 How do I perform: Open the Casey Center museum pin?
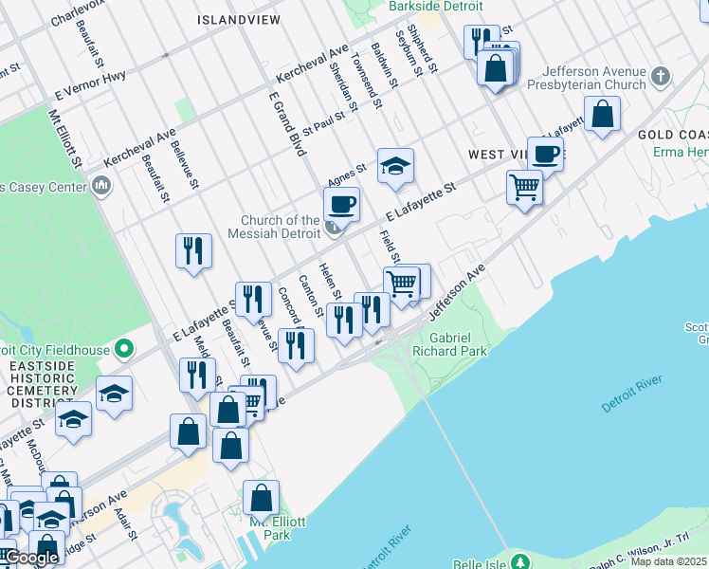pos(102,185)
